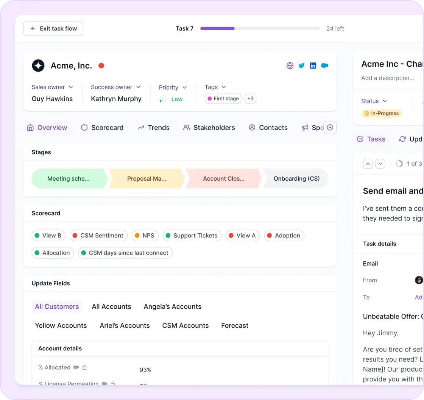This screenshot has width=424, height=400.
Task: Expand the Success owner dropdown
Action: click(x=116, y=87)
